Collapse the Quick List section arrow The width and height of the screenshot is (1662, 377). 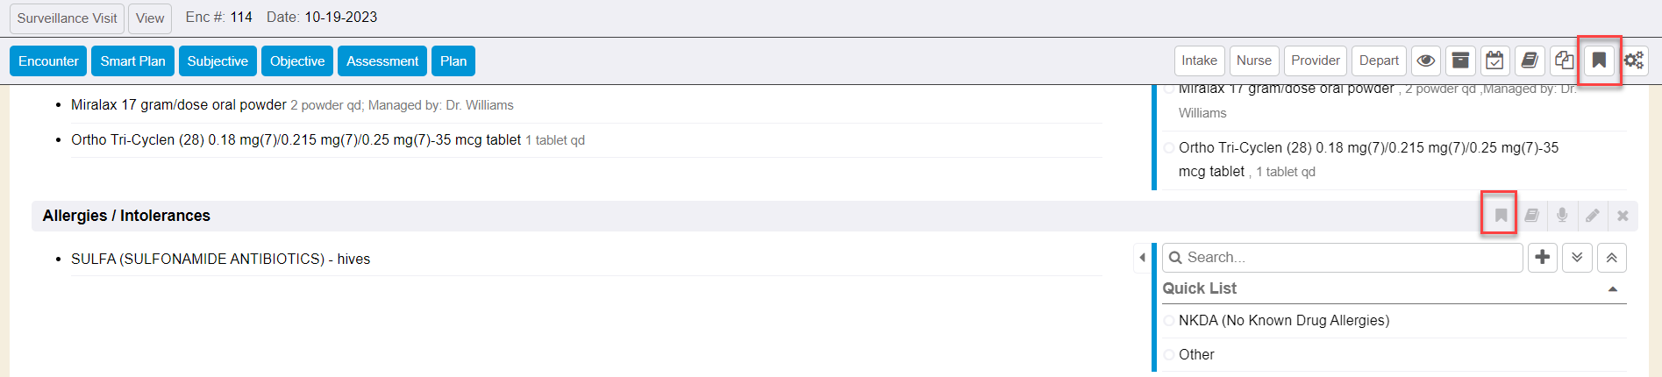coord(1613,289)
